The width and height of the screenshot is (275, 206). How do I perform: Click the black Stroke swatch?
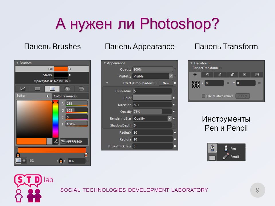tap(61, 75)
